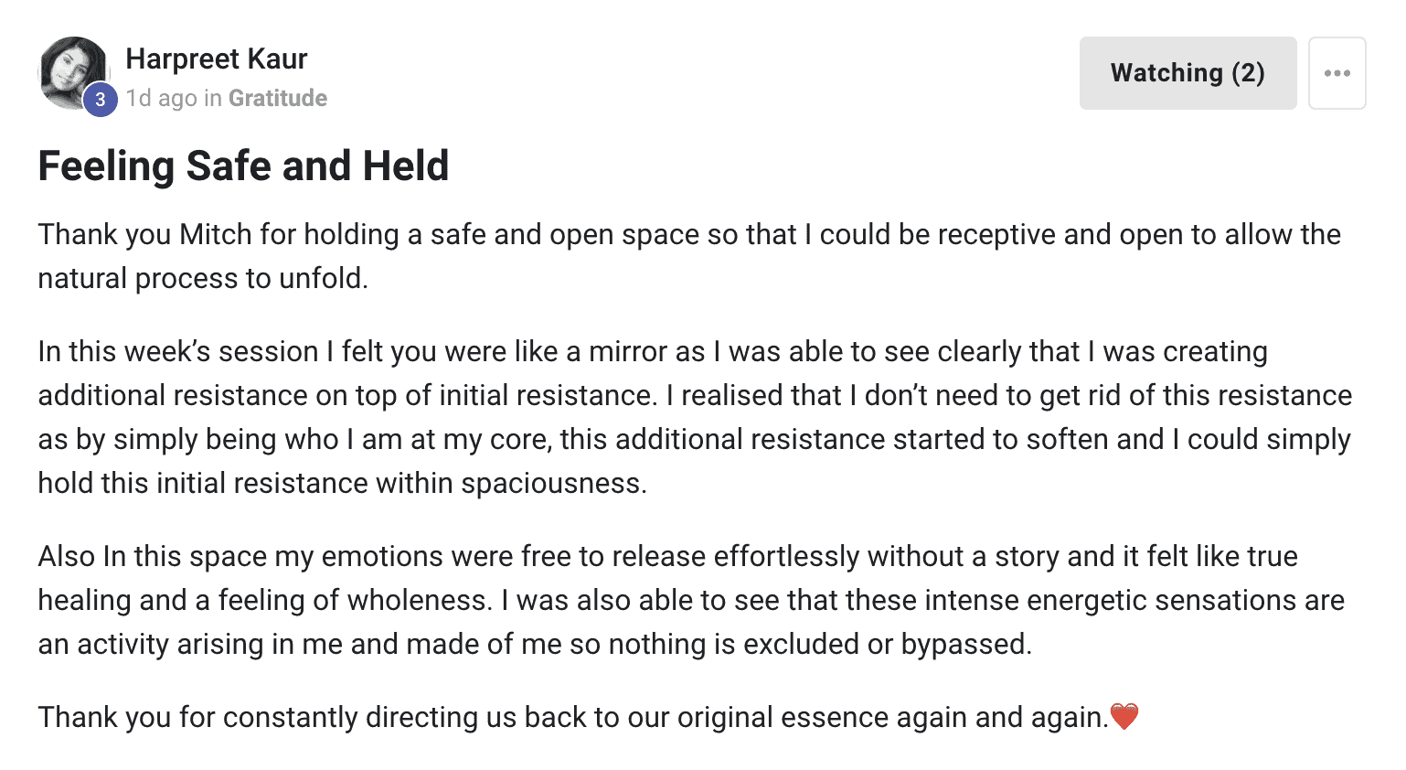The width and height of the screenshot is (1406, 770).
Task: Click the line starting "healing and a feeling"
Action: click(x=690, y=600)
